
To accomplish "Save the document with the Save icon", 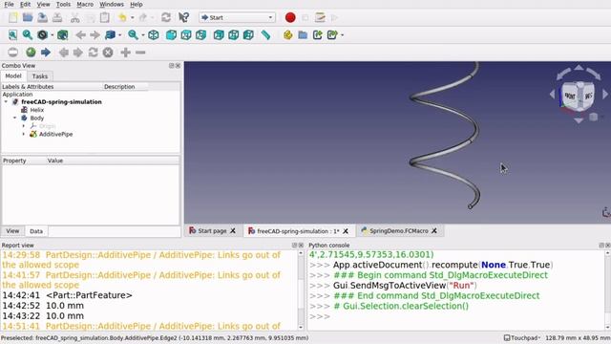I will (x=42, y=17).
